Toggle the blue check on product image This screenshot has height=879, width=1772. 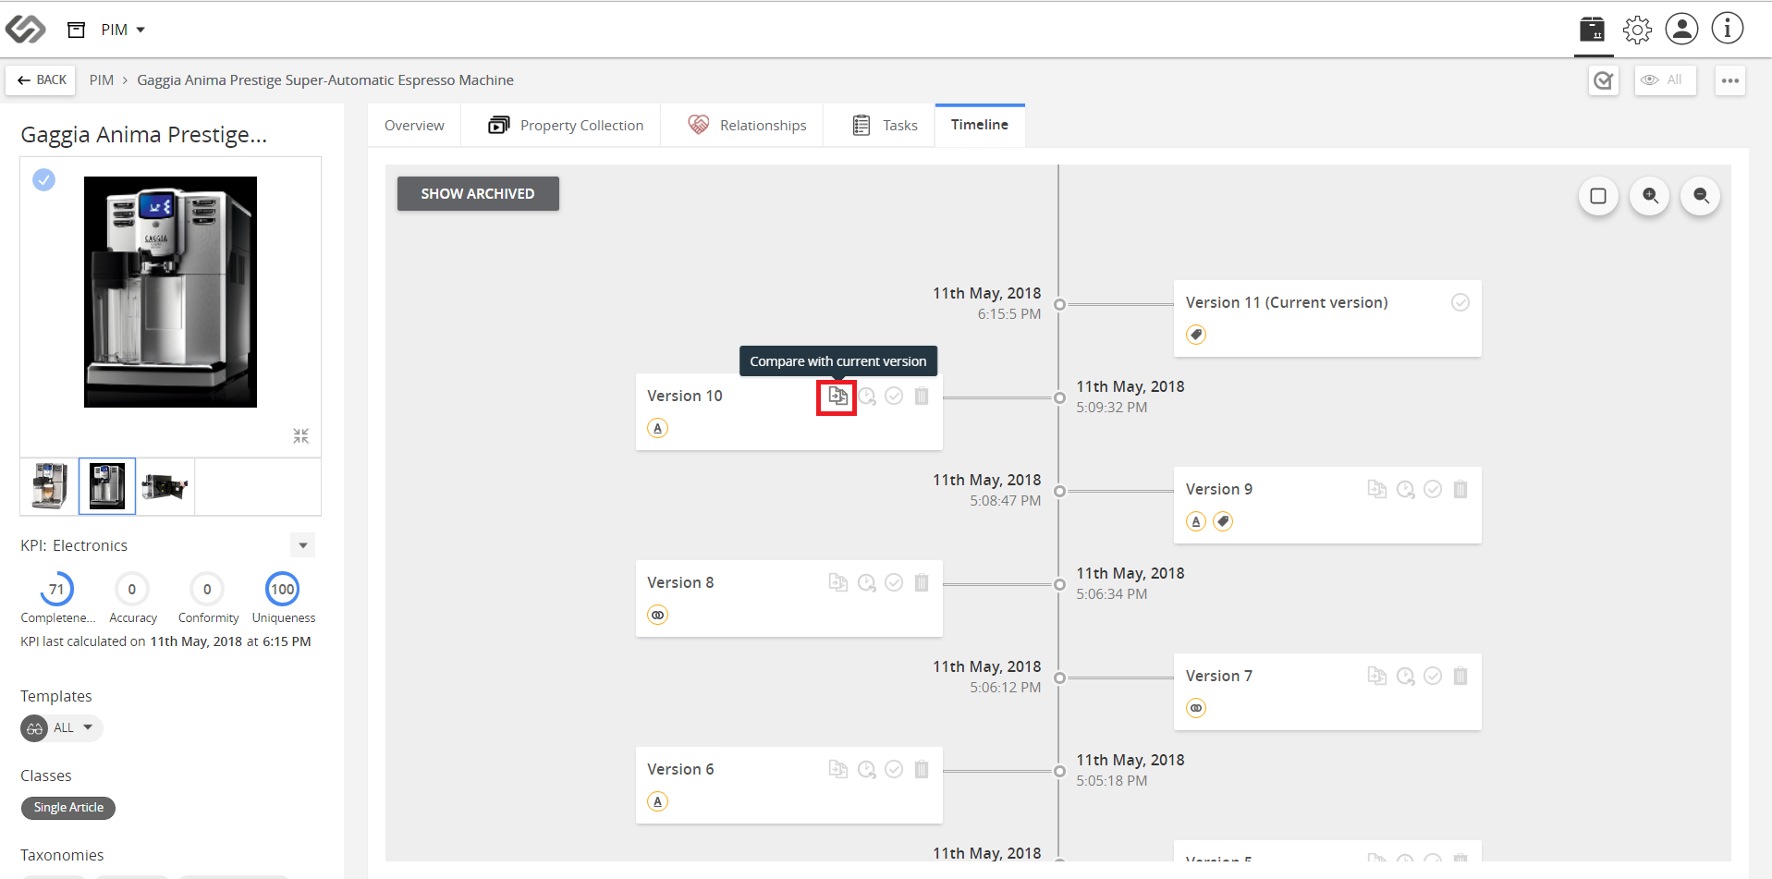point(43,179)
